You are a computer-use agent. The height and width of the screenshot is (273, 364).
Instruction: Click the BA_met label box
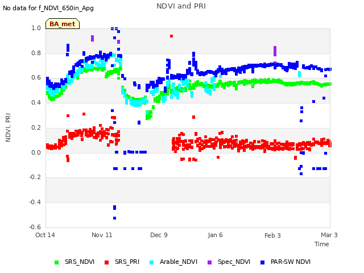click(x=63, y=24)
